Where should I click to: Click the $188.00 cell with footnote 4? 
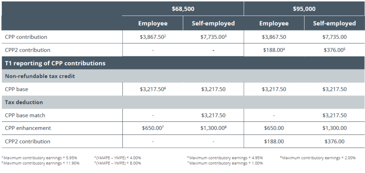[274, 50]
